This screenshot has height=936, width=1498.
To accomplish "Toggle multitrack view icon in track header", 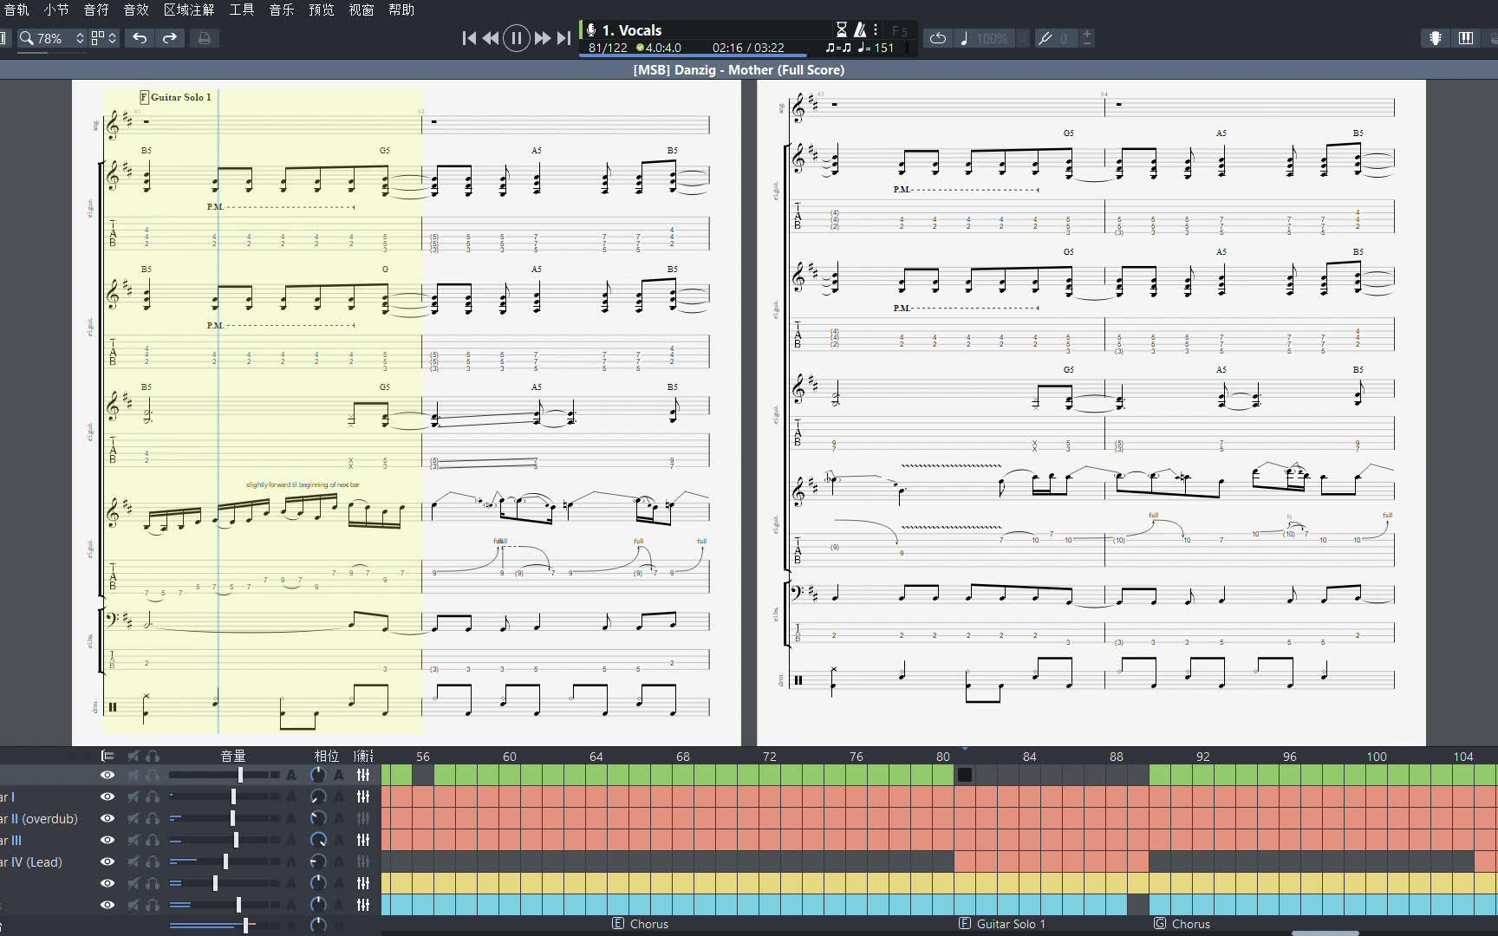I will (107, 756).
